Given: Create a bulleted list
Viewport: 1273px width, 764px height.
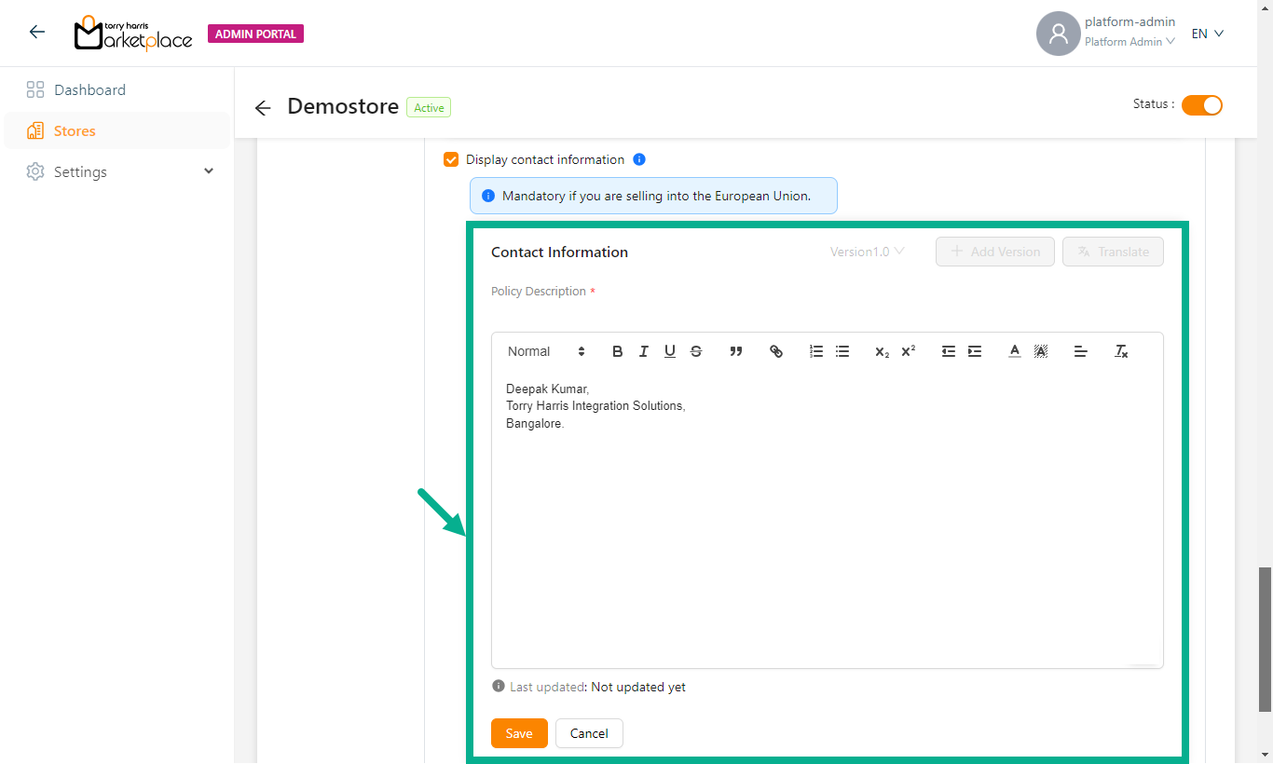Looking at the screenshot, I should tap(842, 351).
